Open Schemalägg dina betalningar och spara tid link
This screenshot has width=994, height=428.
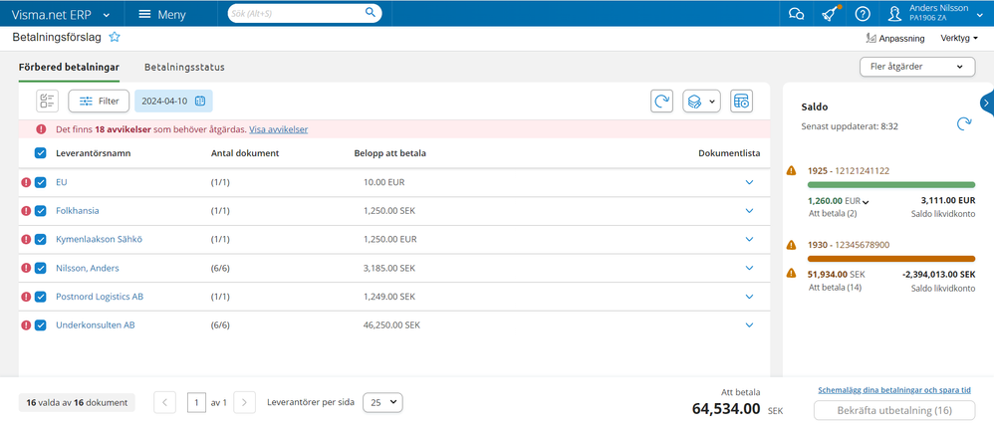[x=894, y=390]
